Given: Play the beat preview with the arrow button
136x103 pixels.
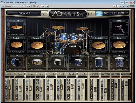Looking at the screenshot, I should tap(92, 13).
